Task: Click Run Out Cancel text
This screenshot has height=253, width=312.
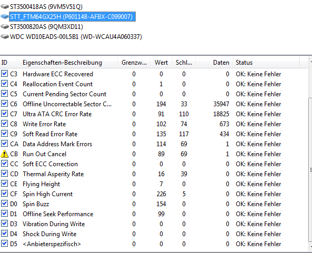Action: tap(44, 154)
